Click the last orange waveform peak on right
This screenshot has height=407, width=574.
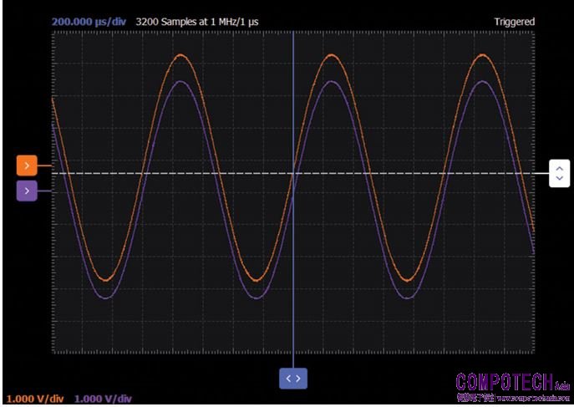click(481, 56)
